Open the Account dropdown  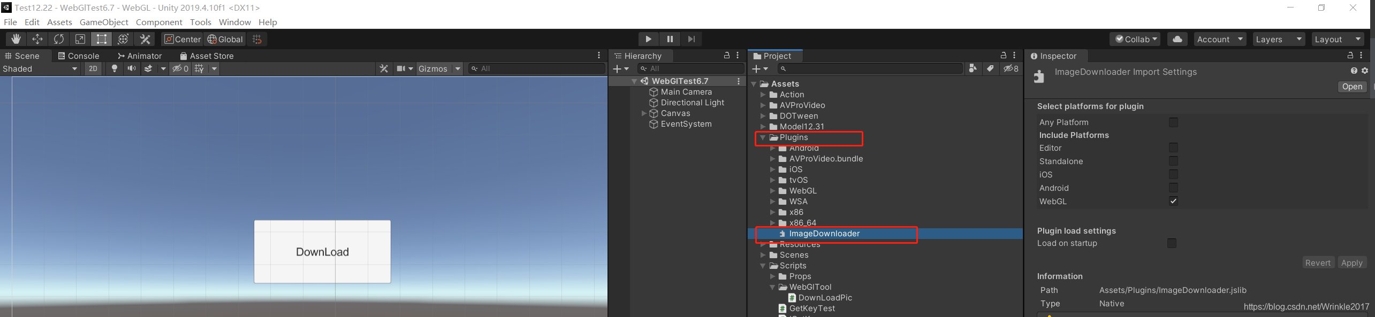pos(1220,39)
